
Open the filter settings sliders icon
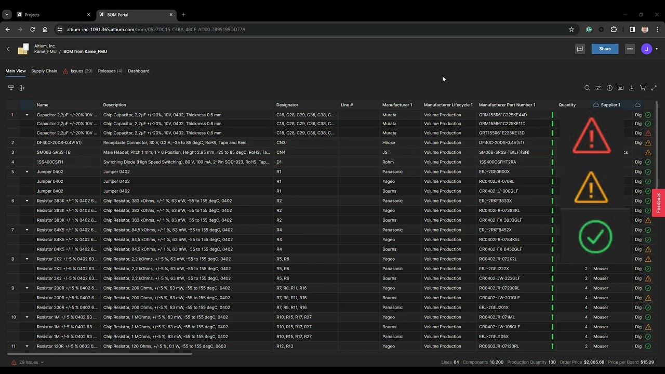point(598,88)
